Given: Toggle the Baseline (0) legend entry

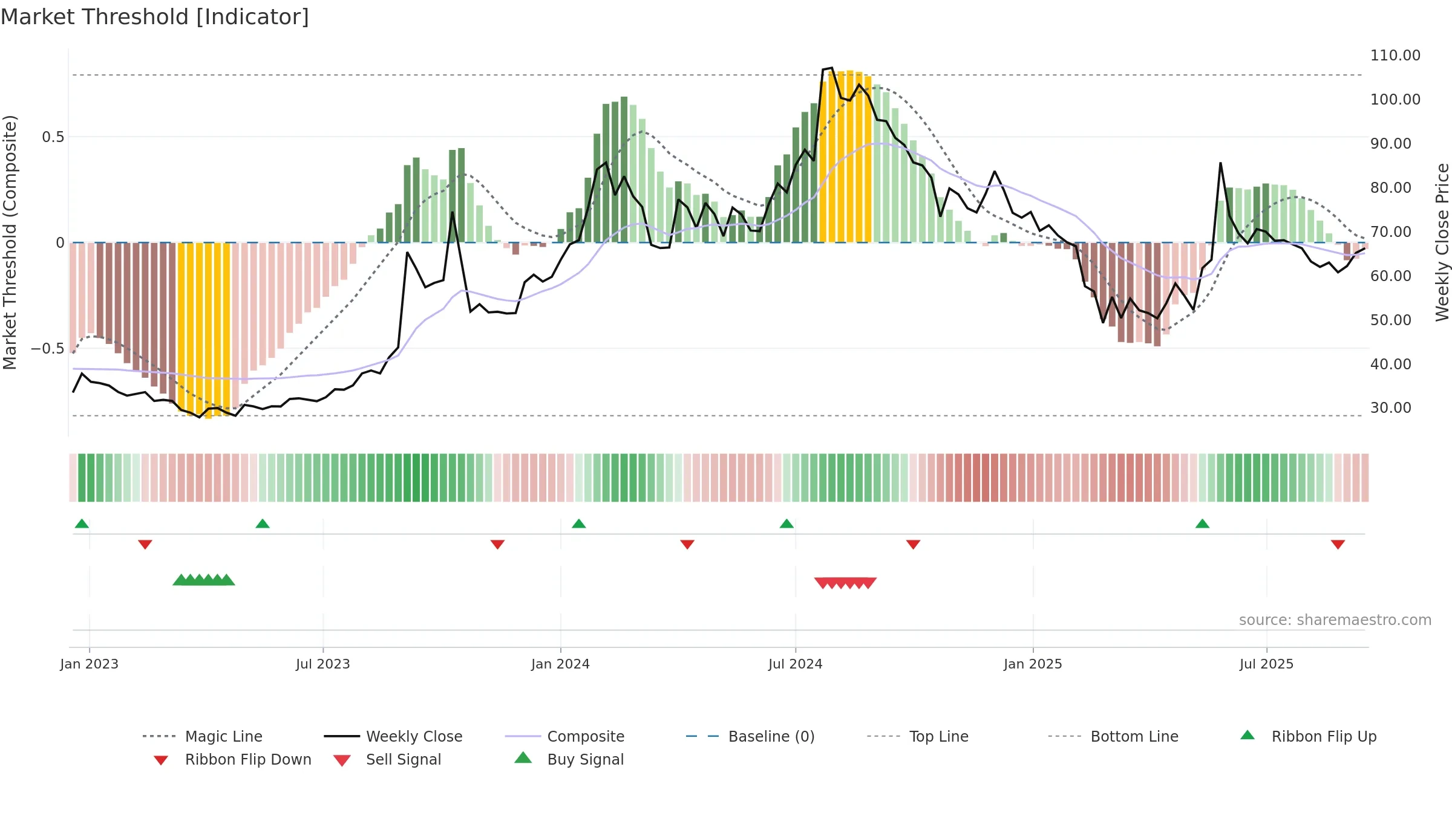Looking at the screenshot, I should (750, 736).
